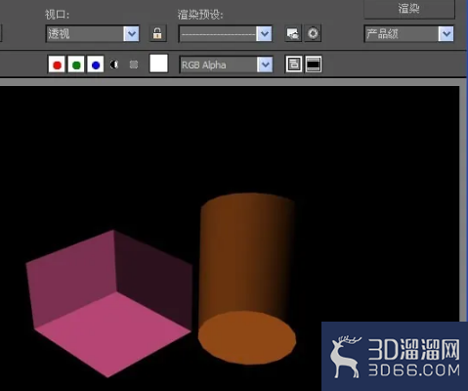Toggle the green channel button
The image size is (468, 391).
pos(76,65)
